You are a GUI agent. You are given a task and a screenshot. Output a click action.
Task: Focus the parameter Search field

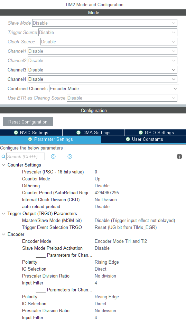point(26,156)
